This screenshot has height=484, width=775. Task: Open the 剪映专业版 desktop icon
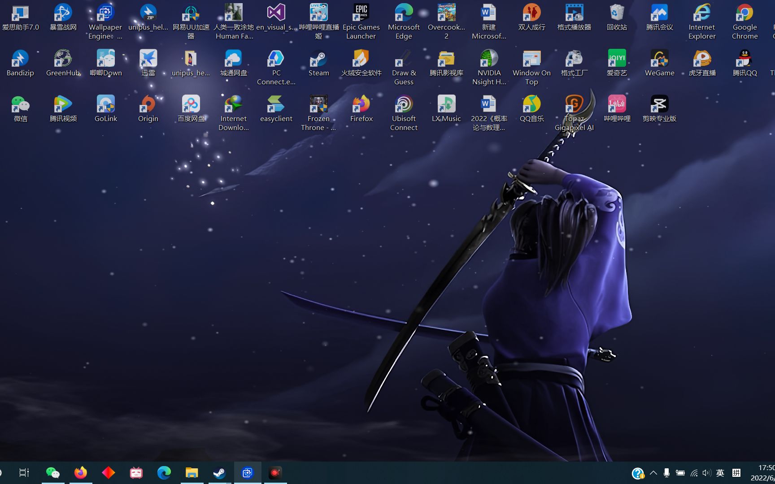659,109
